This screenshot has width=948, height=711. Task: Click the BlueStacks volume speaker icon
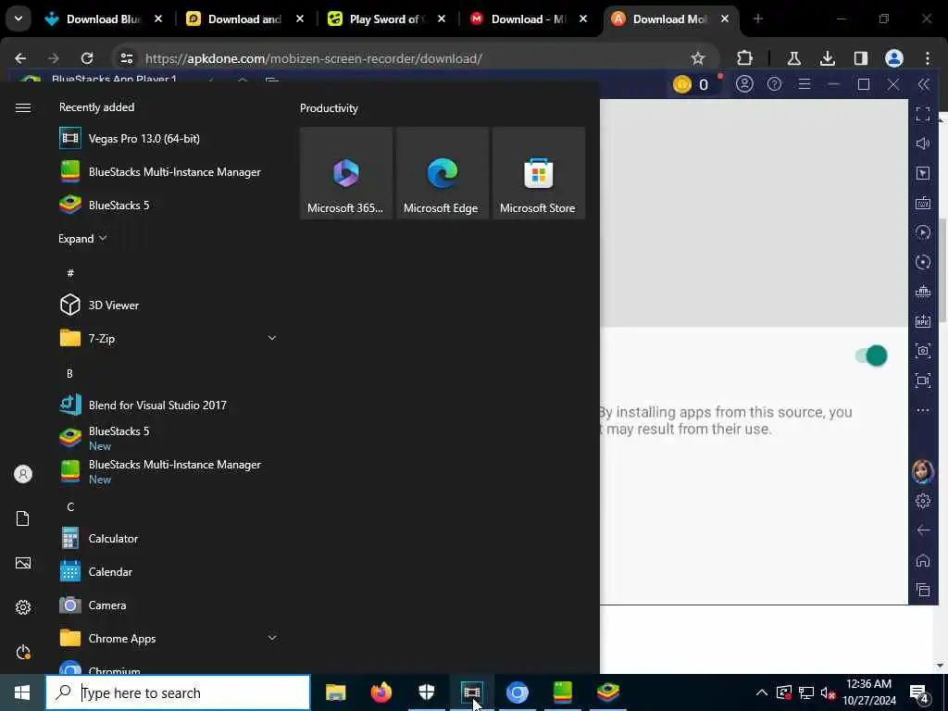pos(923,143)
